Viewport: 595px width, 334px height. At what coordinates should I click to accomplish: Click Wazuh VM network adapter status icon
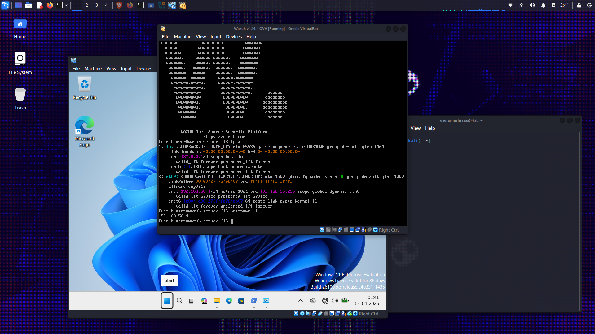click(340, 230)
